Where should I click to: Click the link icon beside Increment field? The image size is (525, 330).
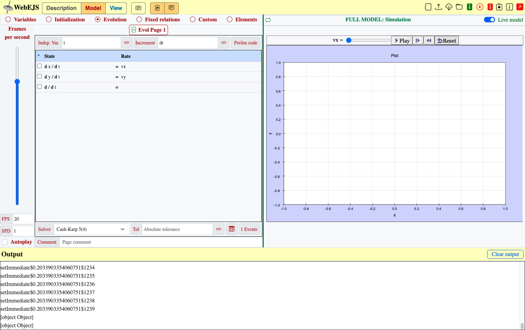click(x=224, y=43)
